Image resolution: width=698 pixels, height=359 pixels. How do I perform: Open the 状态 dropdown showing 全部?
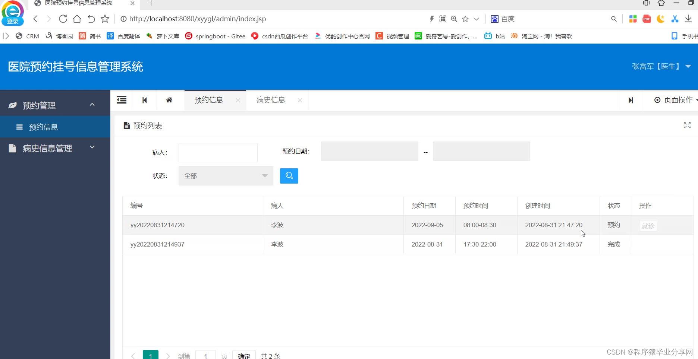[226, 176]
